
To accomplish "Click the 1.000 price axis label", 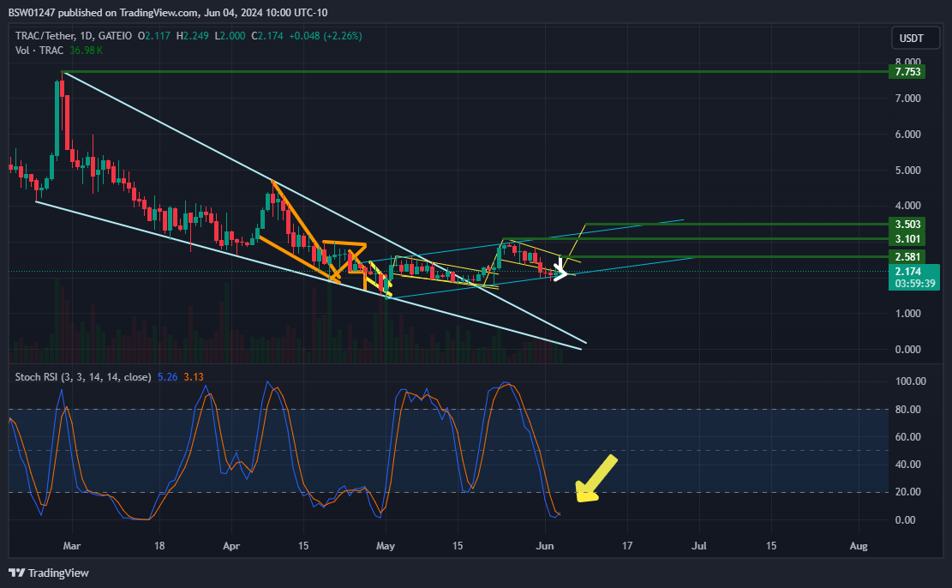I will 907,314.
